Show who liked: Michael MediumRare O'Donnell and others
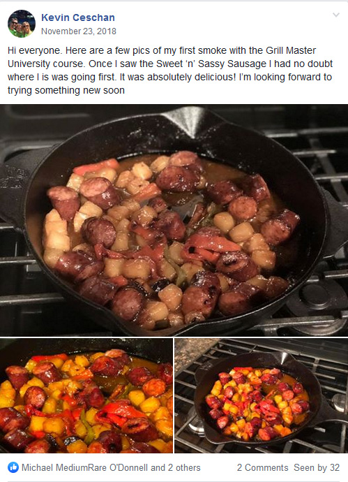This screenshot has width=348, height=482. (x=111, y=467)
